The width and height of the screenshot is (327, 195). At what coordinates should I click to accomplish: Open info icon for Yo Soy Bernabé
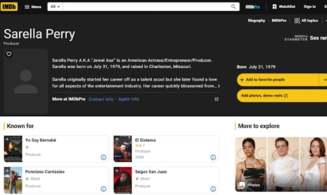pyautogui.click(x=103, y=157)
